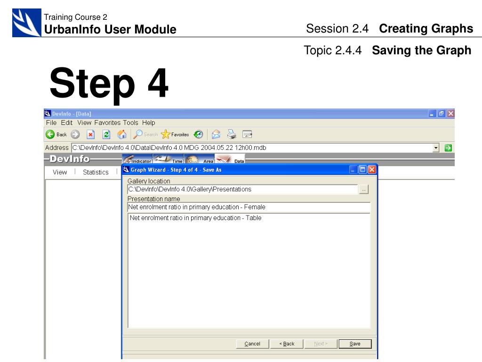
Task: Click the Mail envelope icon
Action: coord(216,134)
